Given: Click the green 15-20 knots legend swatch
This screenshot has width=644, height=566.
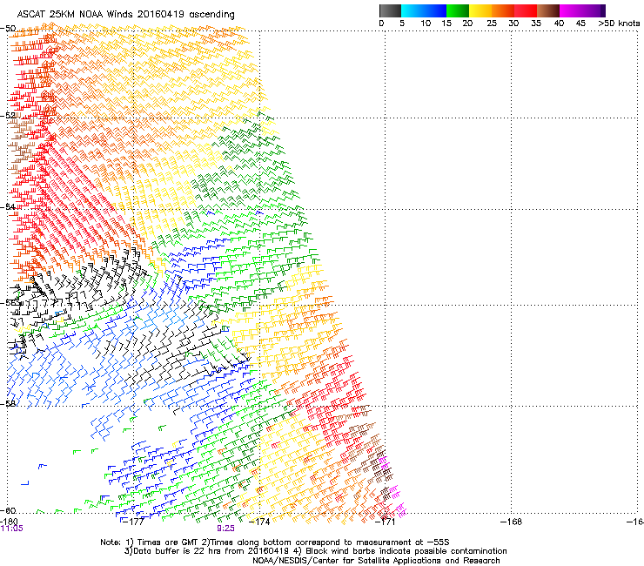Looking at the screenshot, I should click(x=458, y=10).
